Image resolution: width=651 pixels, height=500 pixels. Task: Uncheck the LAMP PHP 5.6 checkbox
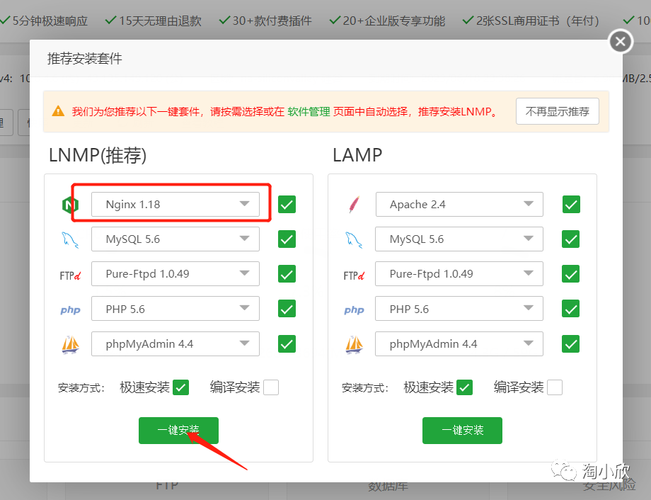tap(571, 309)
